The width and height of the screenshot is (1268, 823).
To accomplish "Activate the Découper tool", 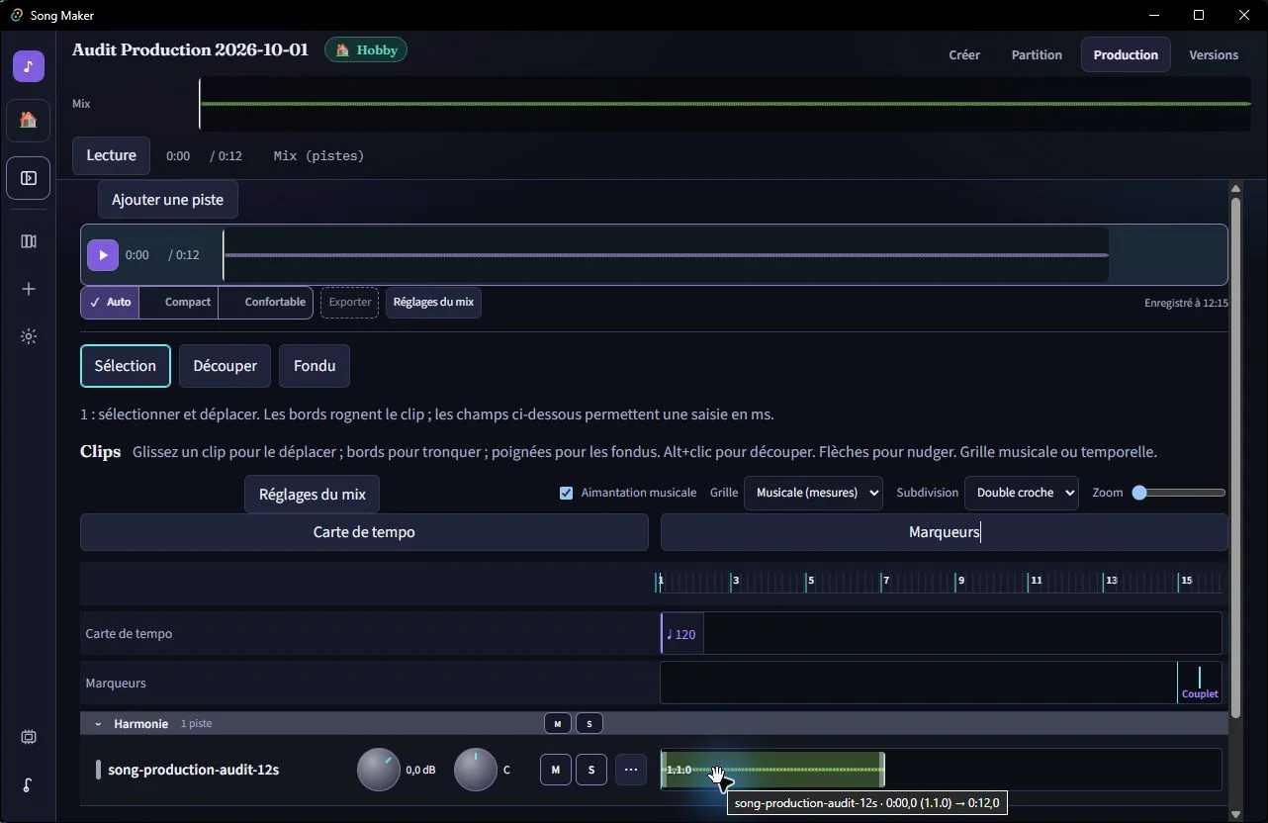I will point(225,366).
